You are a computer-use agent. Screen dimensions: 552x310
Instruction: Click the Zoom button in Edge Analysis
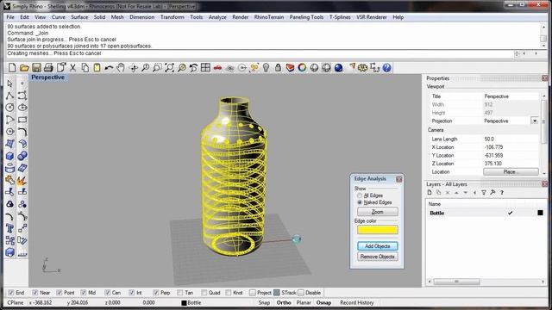coord(378,212)
